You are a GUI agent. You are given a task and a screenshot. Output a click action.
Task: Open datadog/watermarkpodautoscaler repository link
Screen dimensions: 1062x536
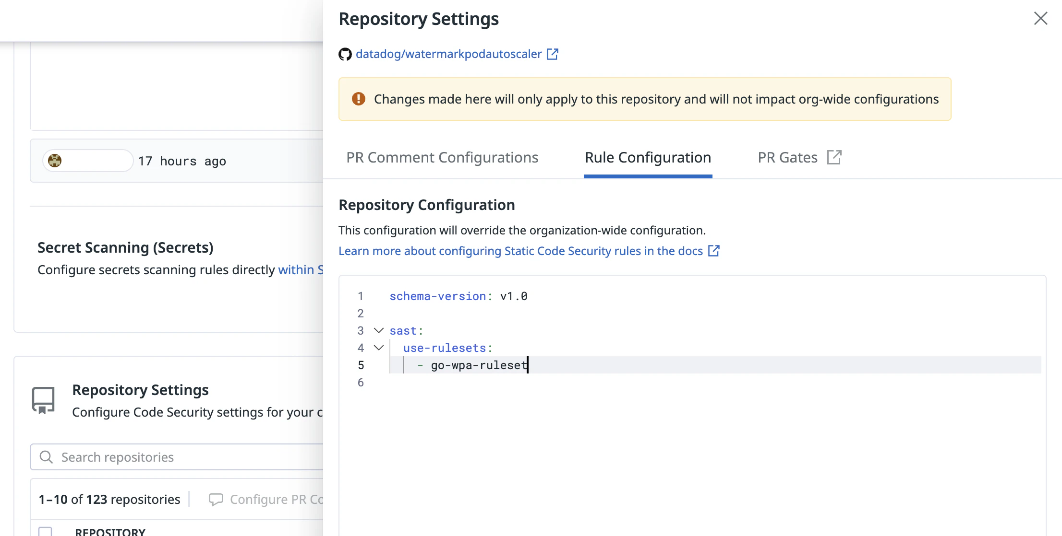[x=448, y=54]
